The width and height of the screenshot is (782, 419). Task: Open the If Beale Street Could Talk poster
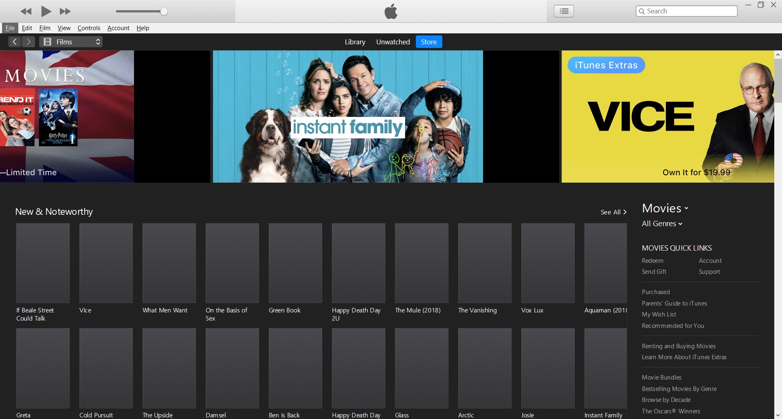click(43, 263)
